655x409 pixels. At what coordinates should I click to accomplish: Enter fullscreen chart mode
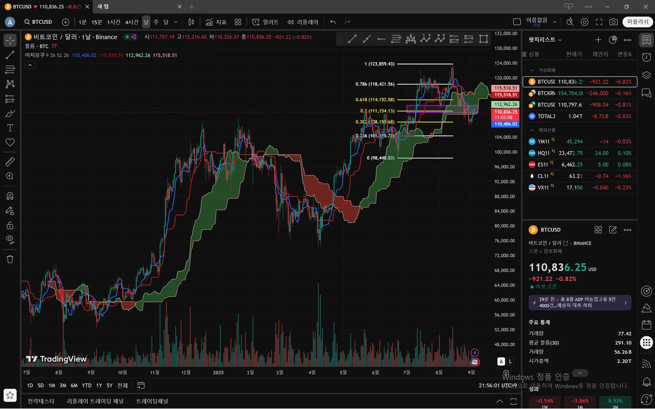[x=599, y=22]
